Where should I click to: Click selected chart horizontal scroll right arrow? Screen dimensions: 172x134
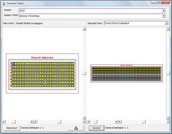(x=168, y=121)
